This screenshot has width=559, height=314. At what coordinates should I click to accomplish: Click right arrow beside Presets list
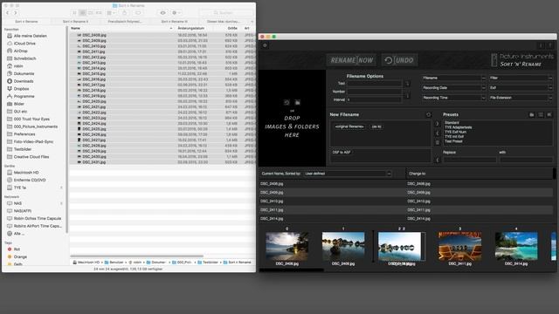(438, 124)
